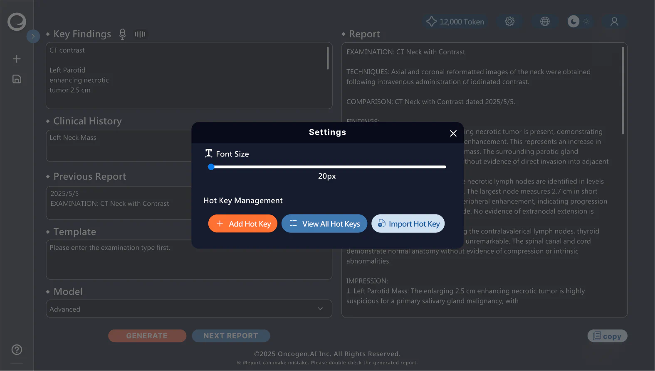The height and width of the screenshot is (371, 655).
Task: Click the audio waveform icon beside Key Findings
Action: [140, 34]
